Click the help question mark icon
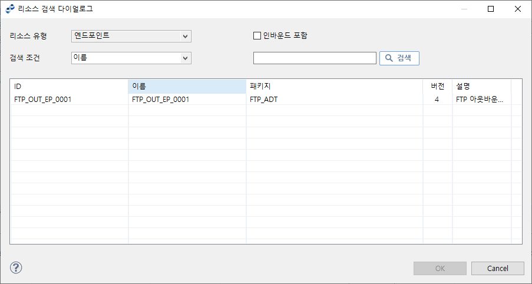The width and height of the screenshot is (532, 284). pyautogui.click(x=16, y=268)
